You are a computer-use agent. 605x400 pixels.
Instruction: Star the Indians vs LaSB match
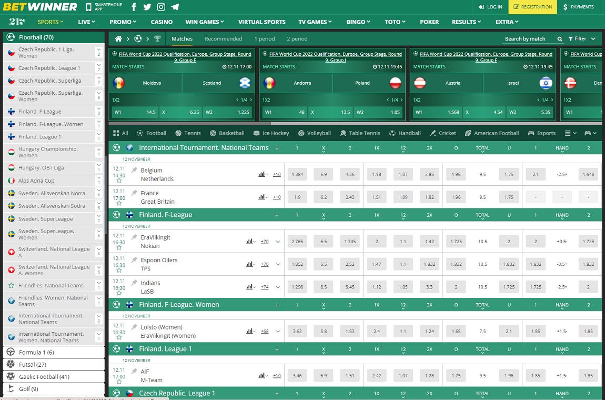(119, 294)
